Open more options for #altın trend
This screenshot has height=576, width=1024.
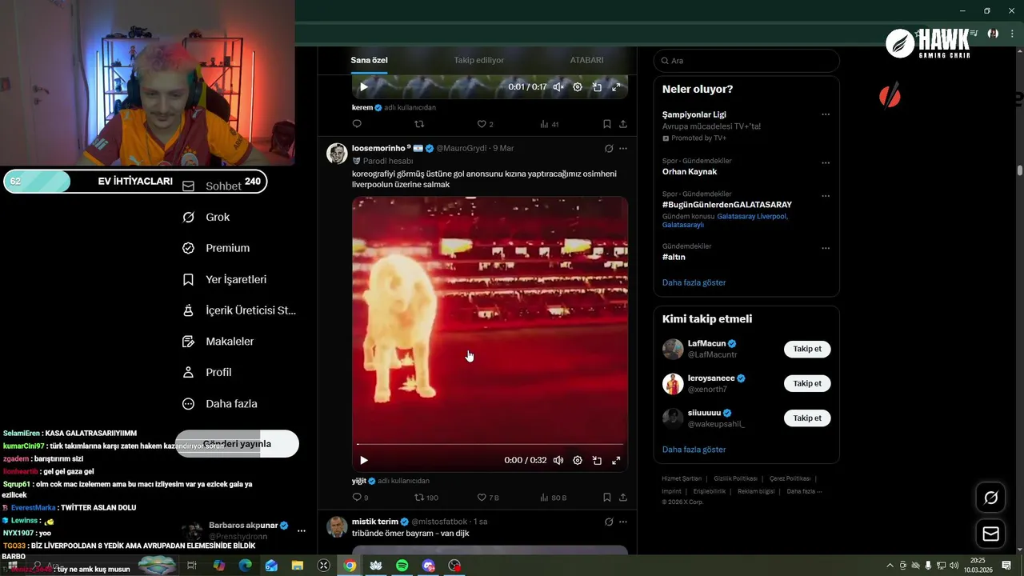[x=826, y=248]
